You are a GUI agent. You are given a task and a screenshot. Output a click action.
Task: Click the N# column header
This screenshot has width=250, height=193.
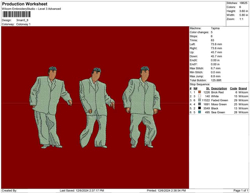(x=195, y=88)
